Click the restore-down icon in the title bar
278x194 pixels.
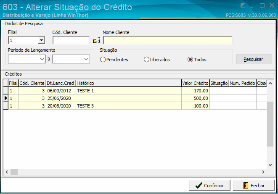[243, 5]
